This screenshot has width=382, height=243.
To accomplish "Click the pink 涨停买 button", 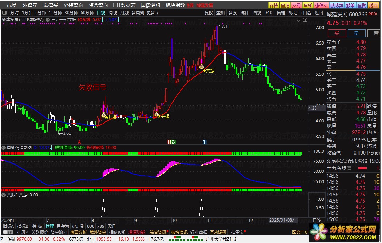I will 322,5.
